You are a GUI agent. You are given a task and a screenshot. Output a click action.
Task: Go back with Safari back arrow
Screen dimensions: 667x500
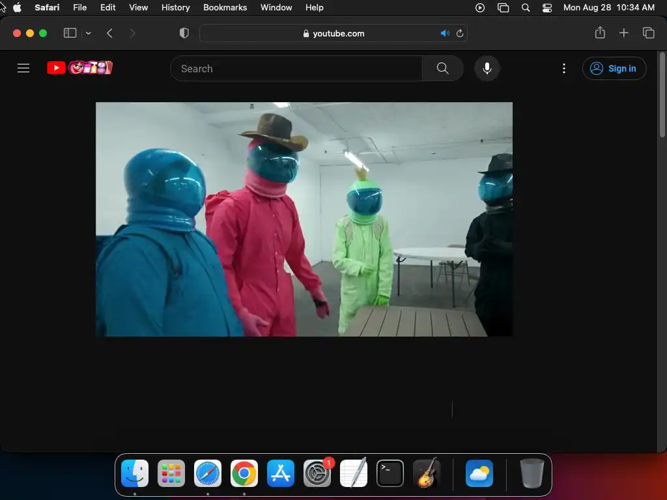pos(109,33)
